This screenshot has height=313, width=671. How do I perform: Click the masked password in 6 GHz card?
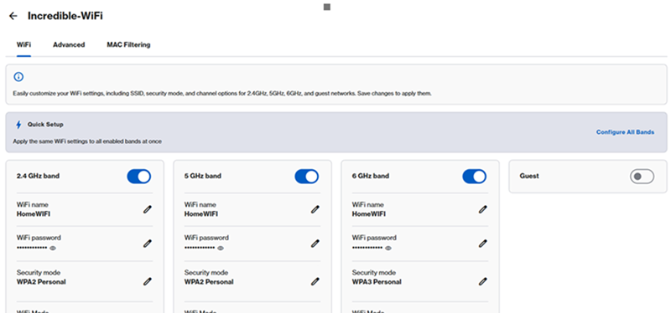[367, 248]
